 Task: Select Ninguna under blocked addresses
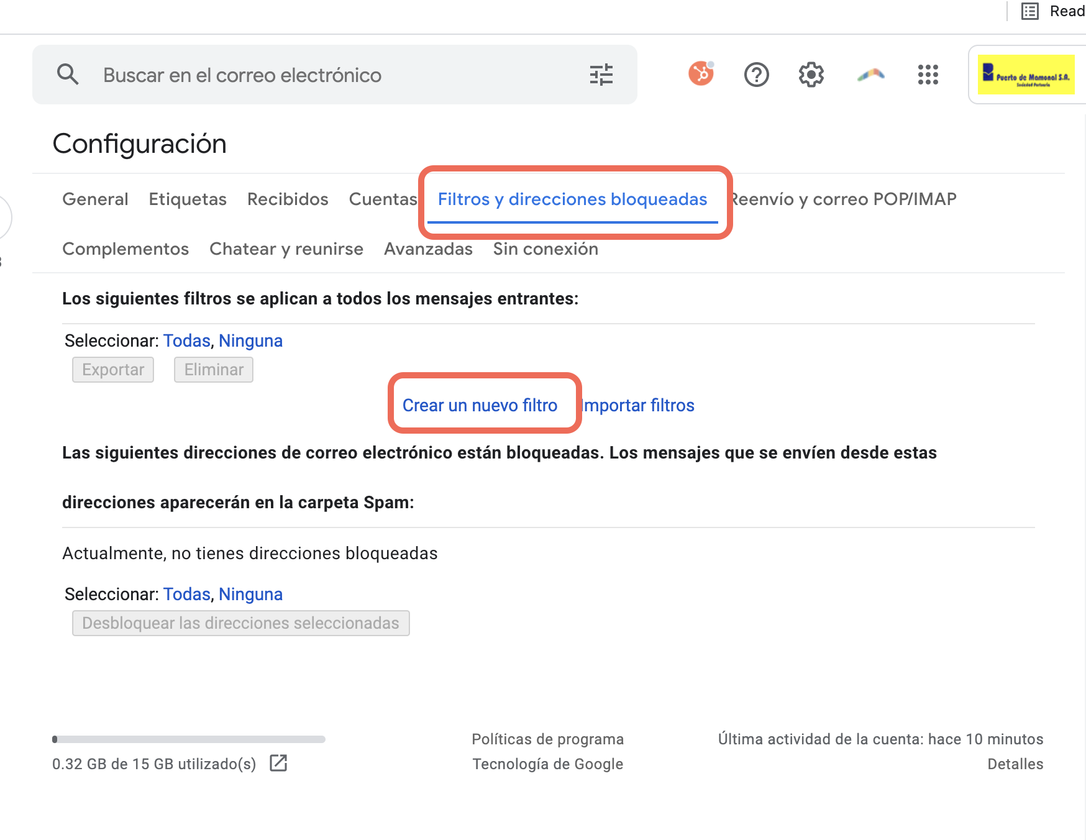(x=250, y=594)
